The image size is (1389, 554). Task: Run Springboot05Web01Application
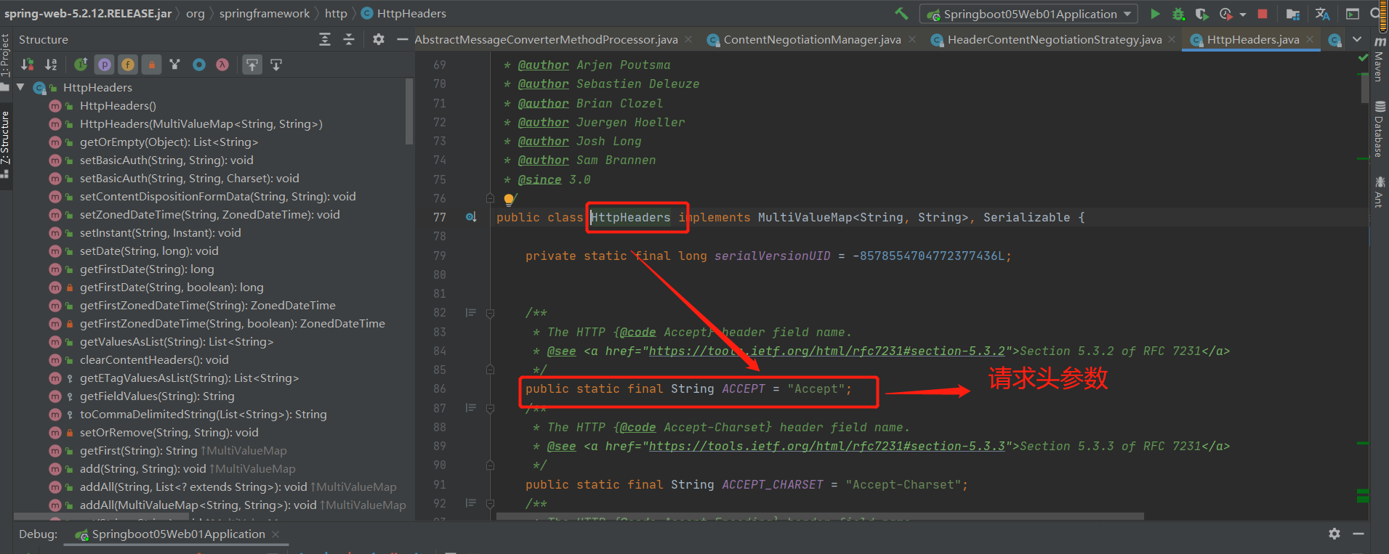pos(1155,14)
